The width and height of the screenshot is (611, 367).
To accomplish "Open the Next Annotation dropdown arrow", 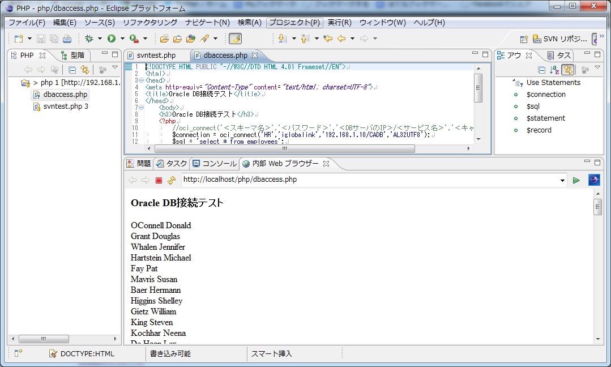I will [x=294, y=39].
